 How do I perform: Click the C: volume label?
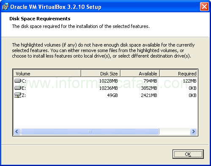pos(24,81)
